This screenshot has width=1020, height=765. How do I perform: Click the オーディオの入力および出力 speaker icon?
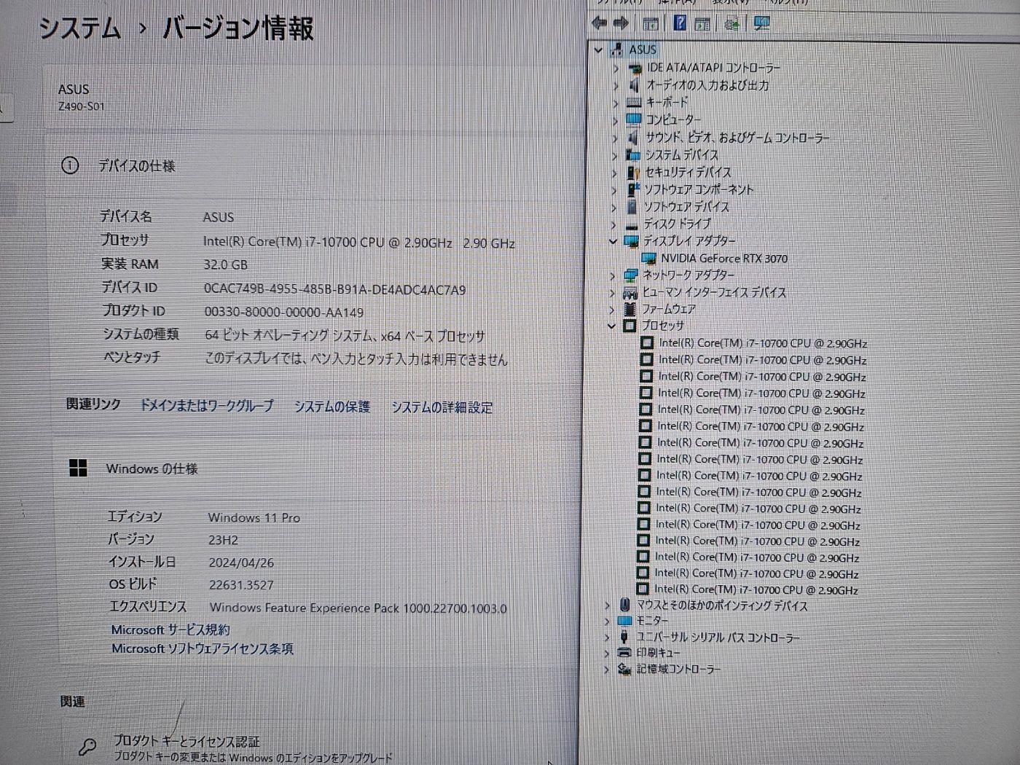click(634, 85)
